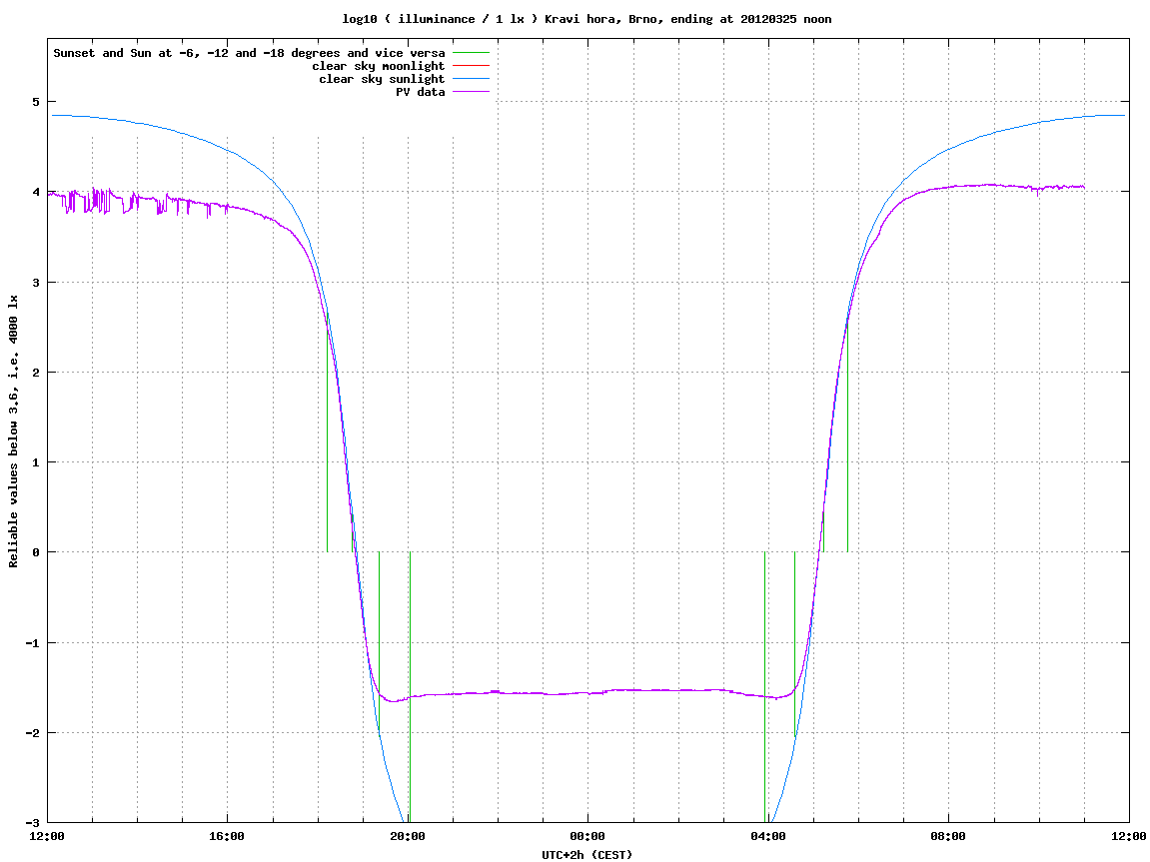The width and height of the screenshot is (1150, 862).
Task: Click the x-axis tick label 08:00
Action: 949,836
